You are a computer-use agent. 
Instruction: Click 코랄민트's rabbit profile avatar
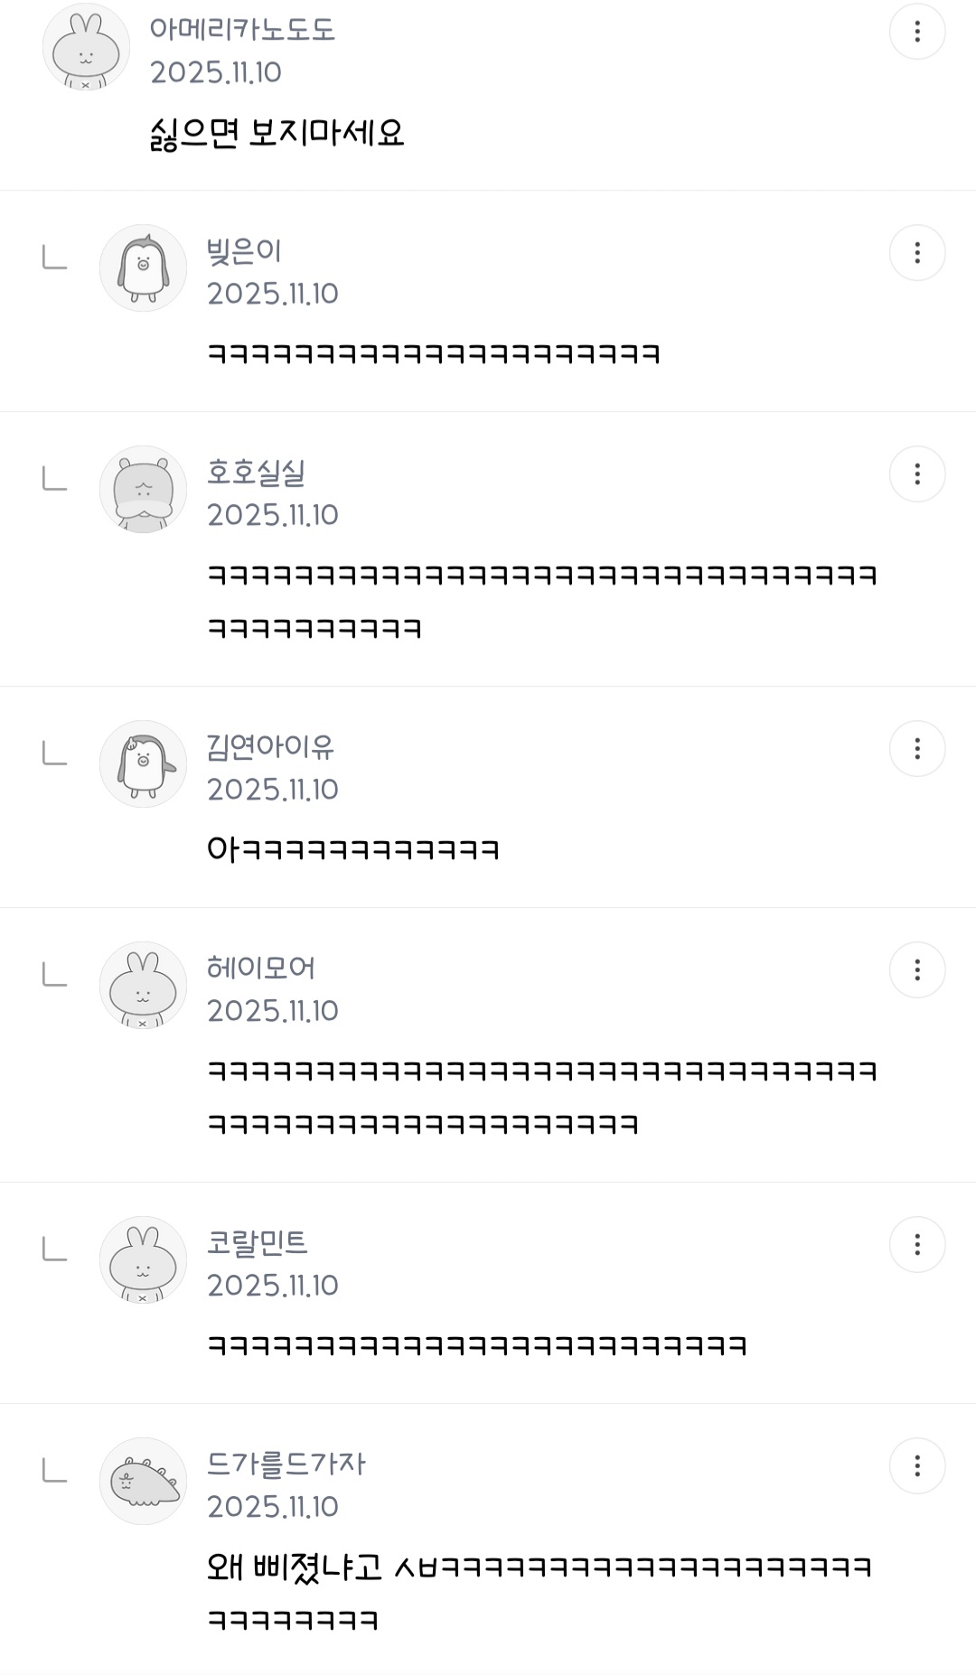pyautogui.click(x=143, y=1260)
